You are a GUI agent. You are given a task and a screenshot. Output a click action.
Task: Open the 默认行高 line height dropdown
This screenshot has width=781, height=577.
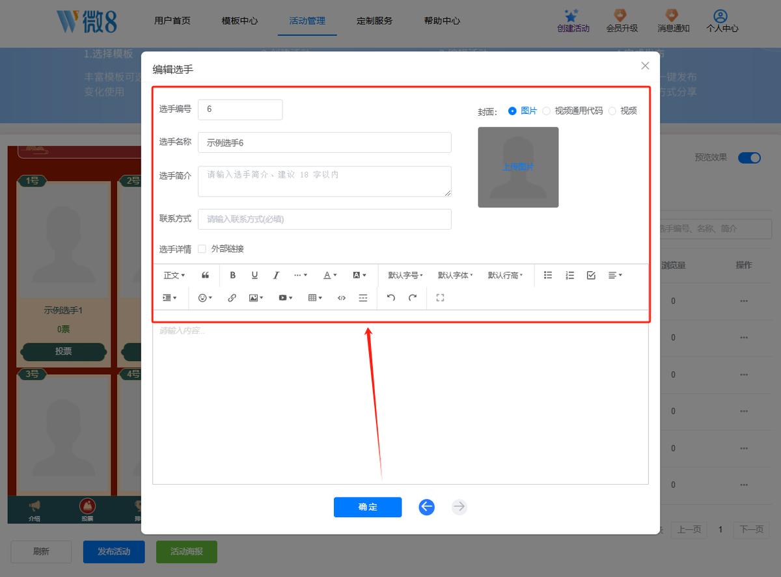tap(506, 275)
